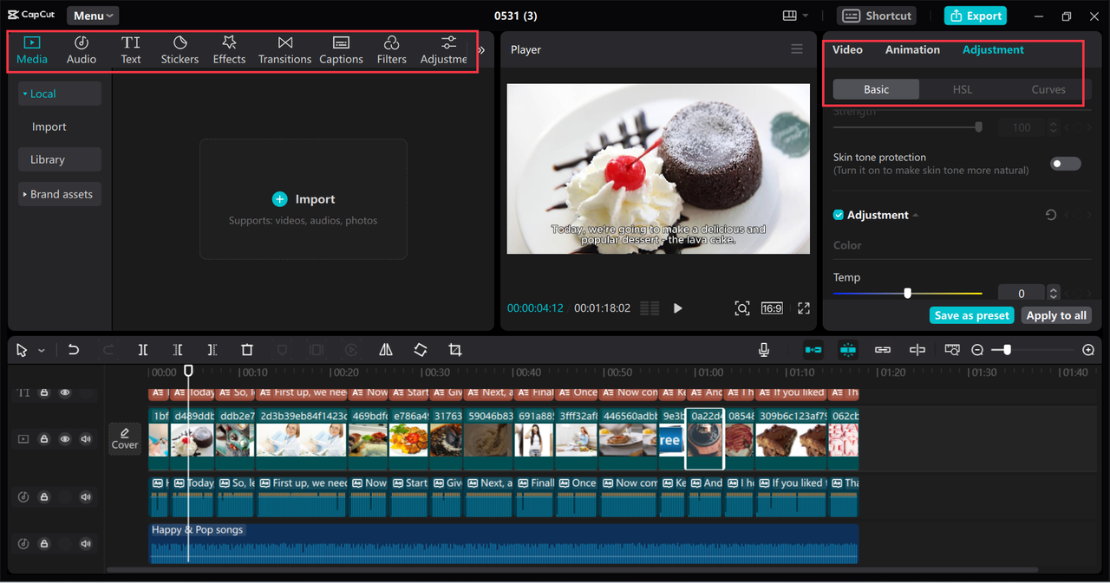Lock the main video track
Viewport: 1110px width, 583px height.
click(x=44, y=439)
